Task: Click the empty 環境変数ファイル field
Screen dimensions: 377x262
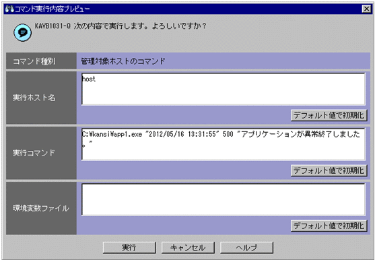Action: pos(224,199)
